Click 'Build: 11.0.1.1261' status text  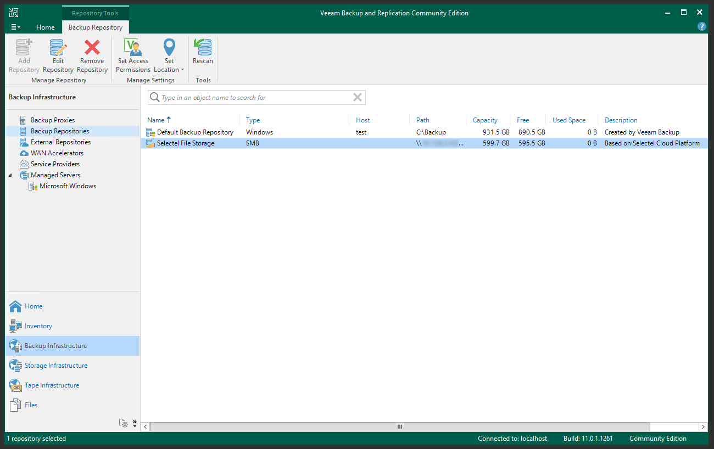(x=588, y=439)
